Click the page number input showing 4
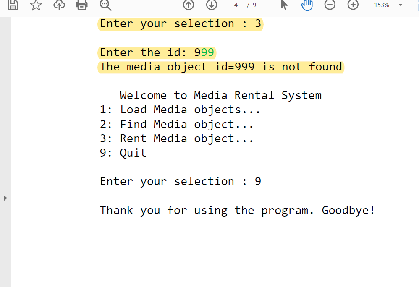Viewport: 419px width, 287px height. pos(236,5)
